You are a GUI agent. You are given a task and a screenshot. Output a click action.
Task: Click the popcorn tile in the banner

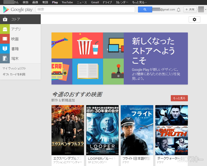click(88, 46)
